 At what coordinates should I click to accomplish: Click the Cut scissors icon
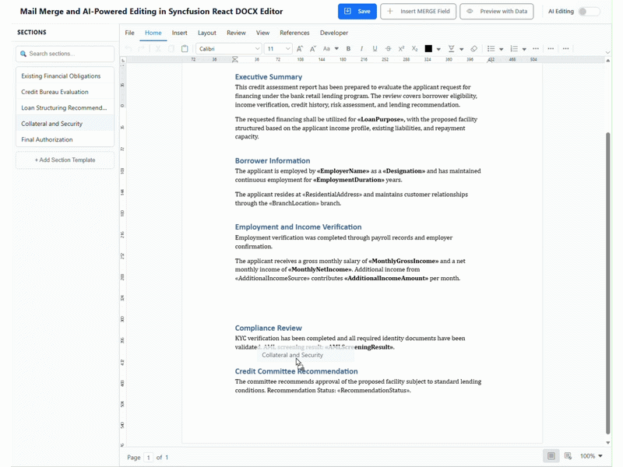158,49
